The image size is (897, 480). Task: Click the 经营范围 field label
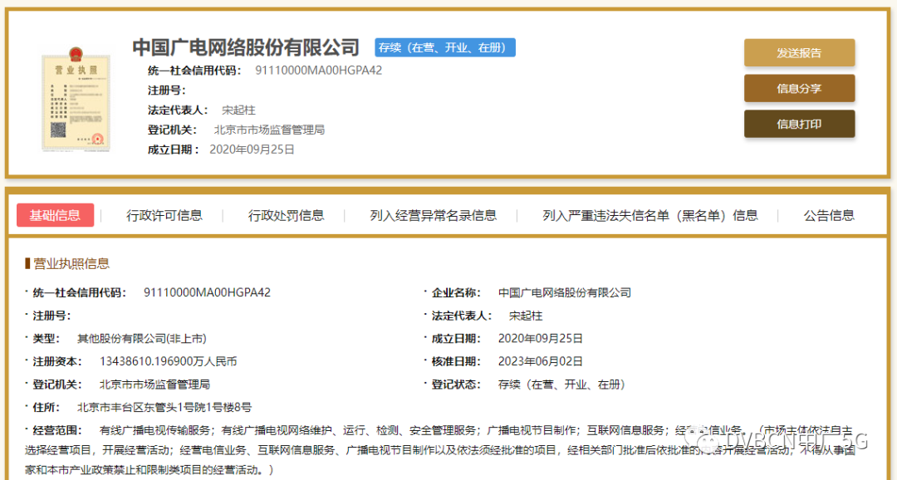point(57,430)
